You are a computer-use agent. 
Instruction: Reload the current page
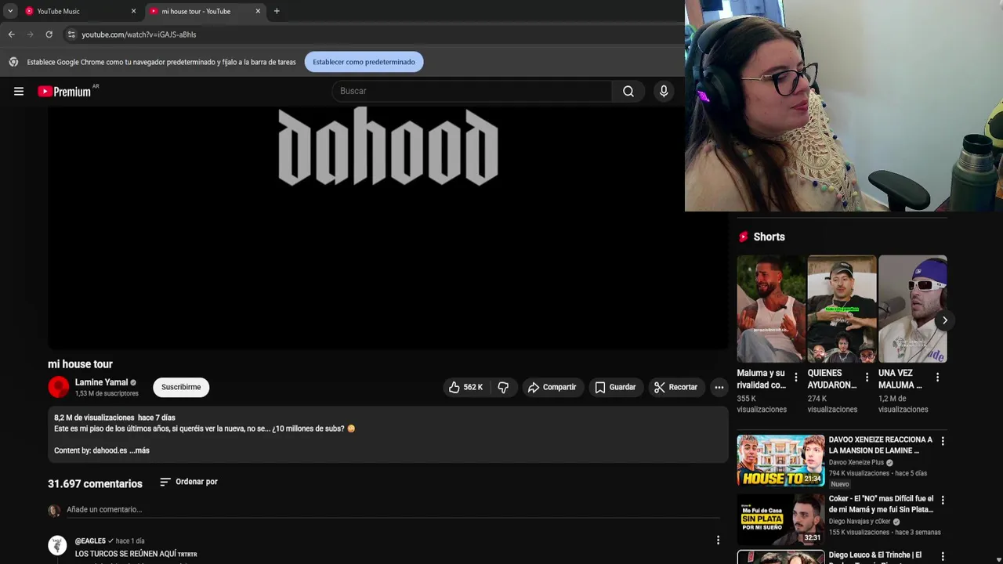(49, 34)
